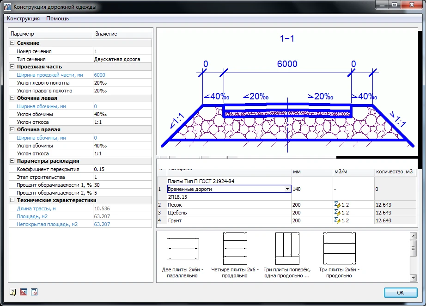Click the red drawing template icon

24,292
